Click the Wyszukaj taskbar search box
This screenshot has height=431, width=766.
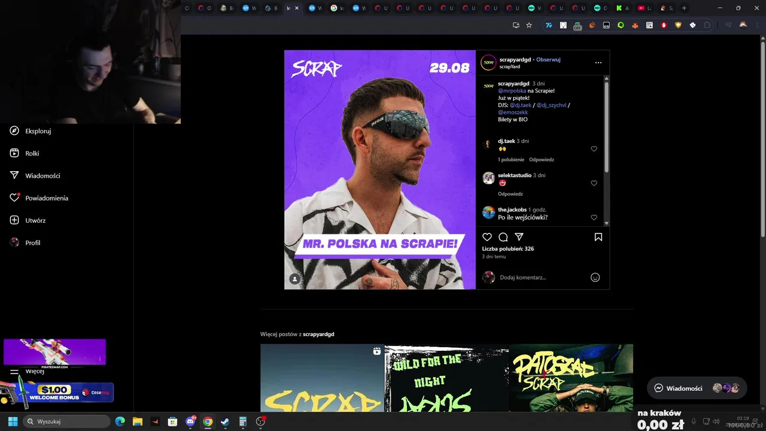click(x=66, y=421)
